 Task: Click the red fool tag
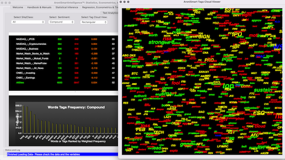(x=175, y=83)
